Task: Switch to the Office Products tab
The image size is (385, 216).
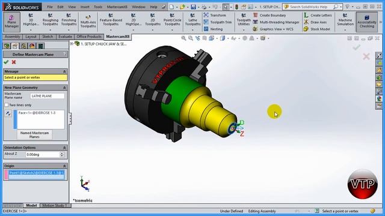Action: 89,37
